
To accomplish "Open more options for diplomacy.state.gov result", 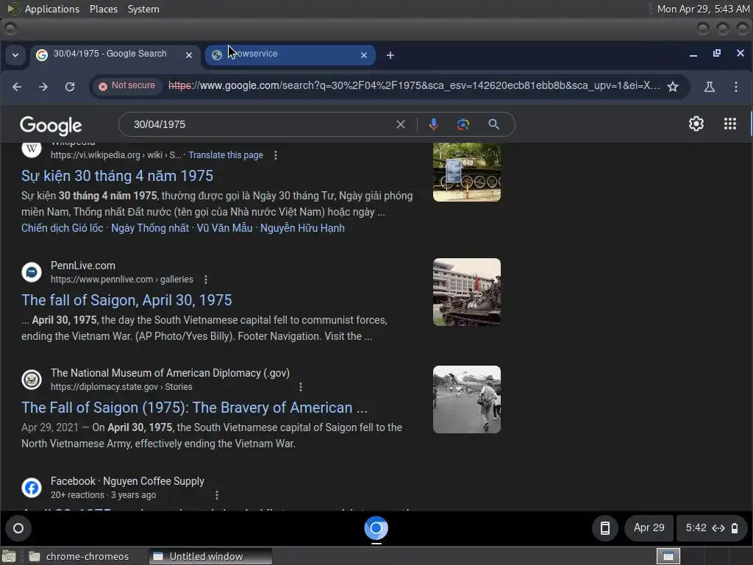I will tap(301, 387).
